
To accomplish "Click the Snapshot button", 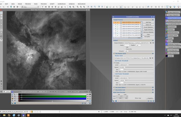I will tap(150, 98).
